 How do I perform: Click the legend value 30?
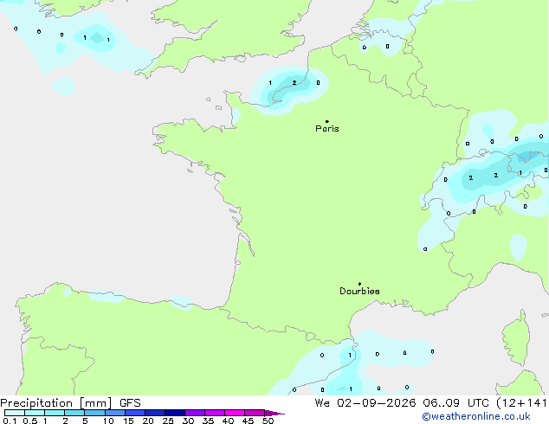coord(188,421)
